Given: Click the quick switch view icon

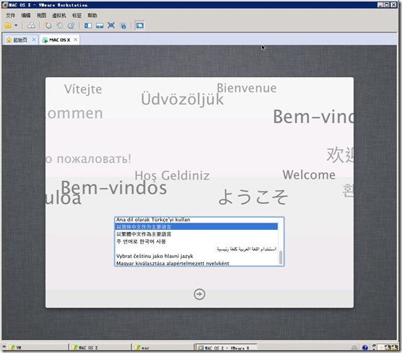Looking at the screenshot, I should point(100,25).
